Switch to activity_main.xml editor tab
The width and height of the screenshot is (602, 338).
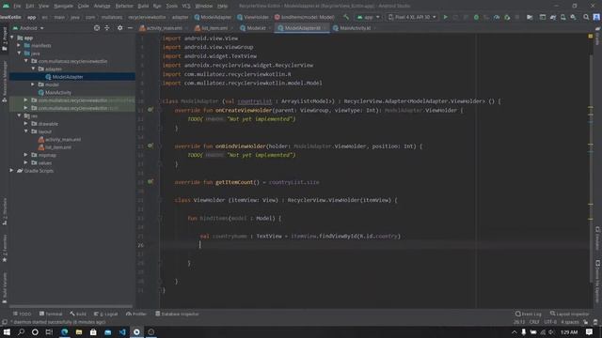(x=164, y=28)
